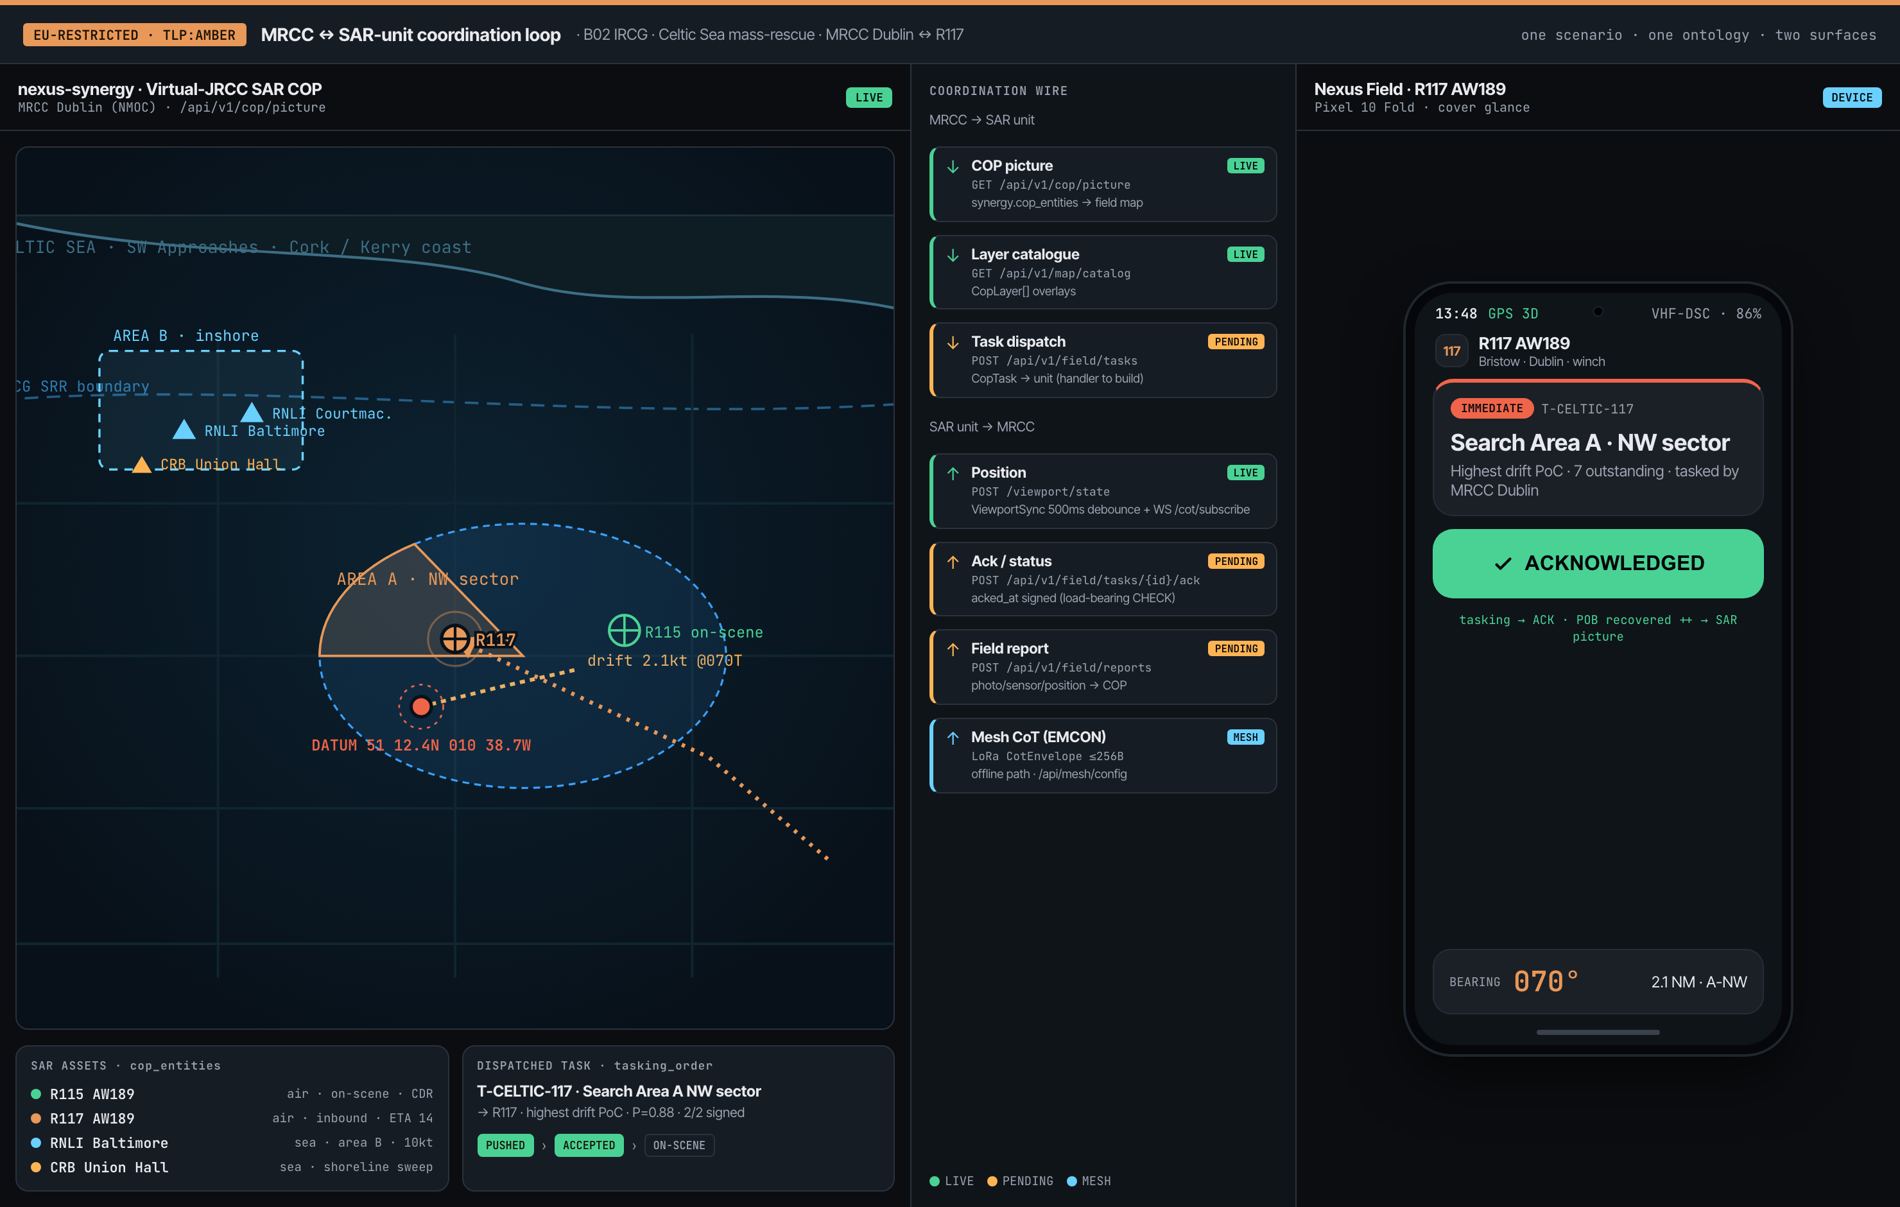Click the green dot beside R115 AW189

(x=35, y=1094)
